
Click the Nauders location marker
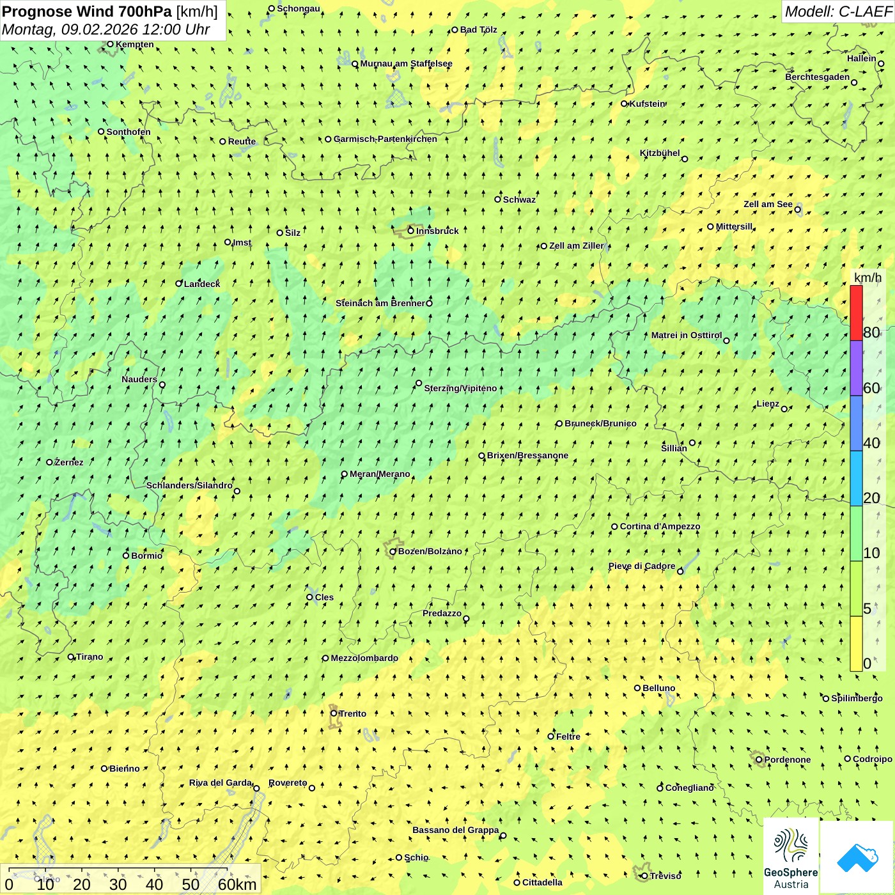162,385
